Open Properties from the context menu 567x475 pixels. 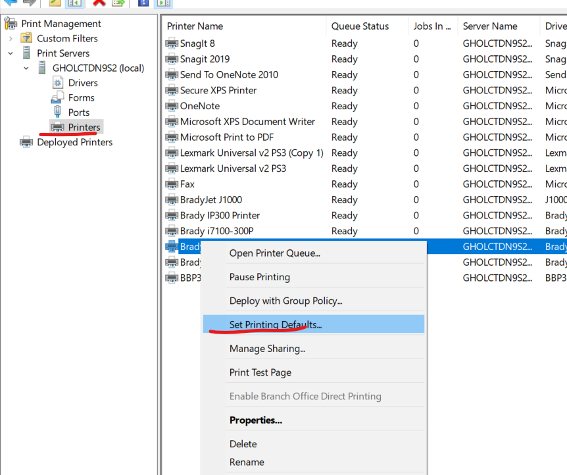pos(255,420)
